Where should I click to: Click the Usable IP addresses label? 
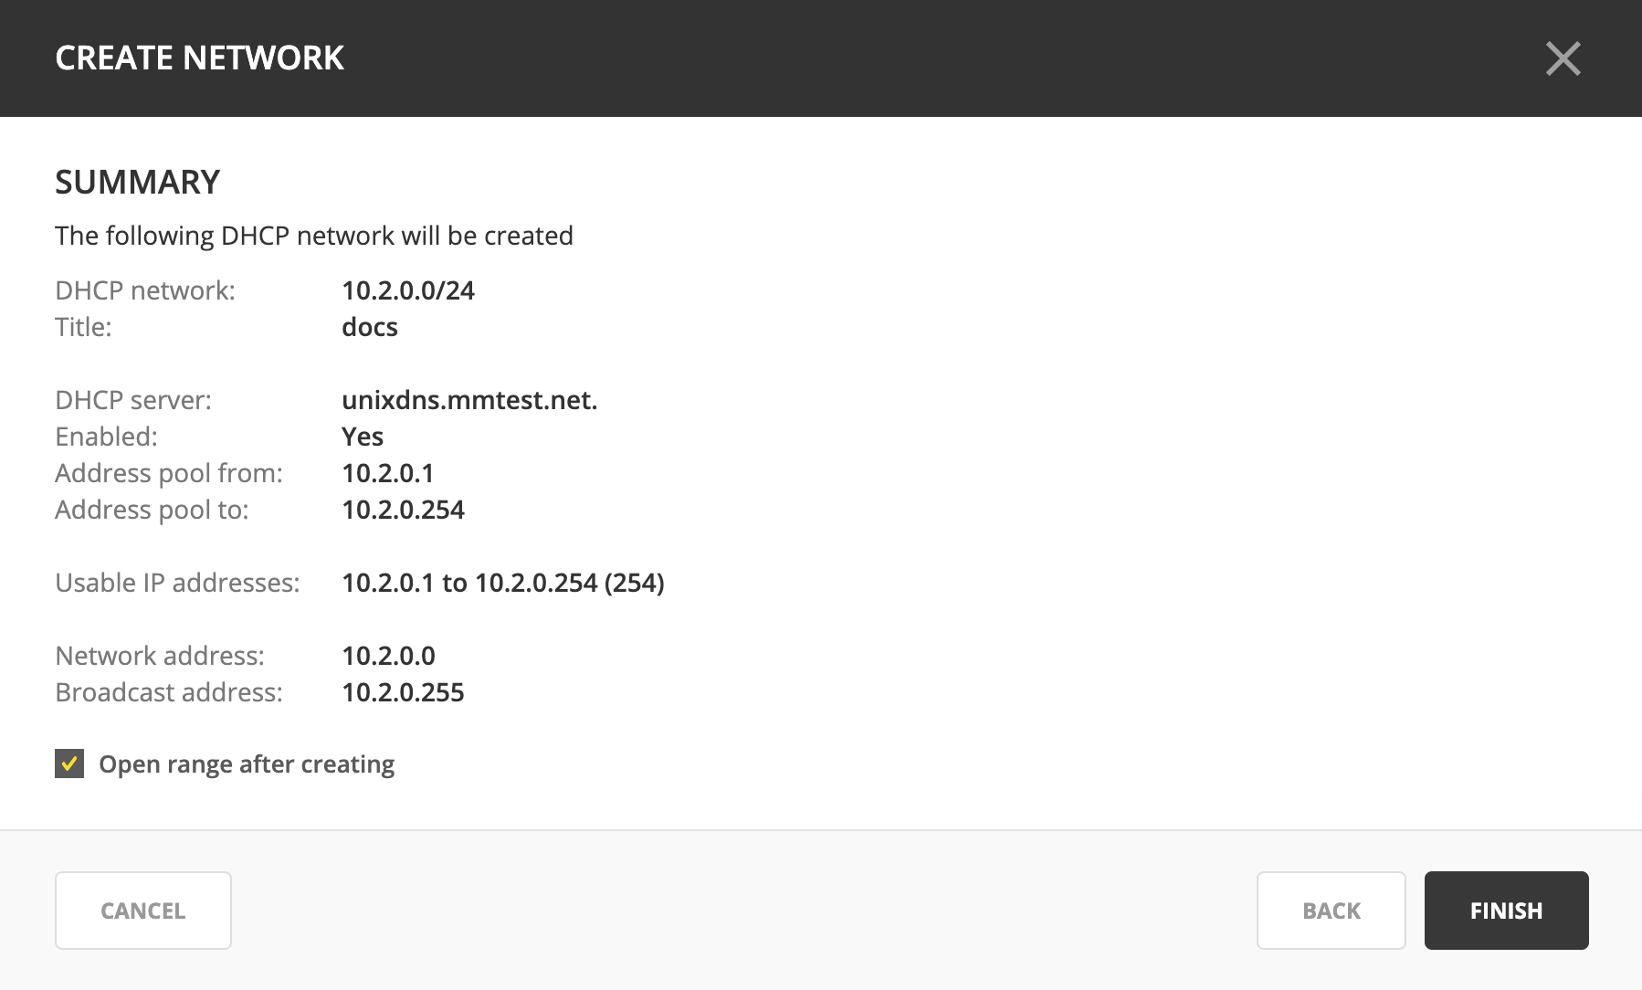click(177, 583)
